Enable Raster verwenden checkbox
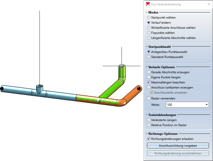Viewport: 213px width, 161px height. (149, 98)
